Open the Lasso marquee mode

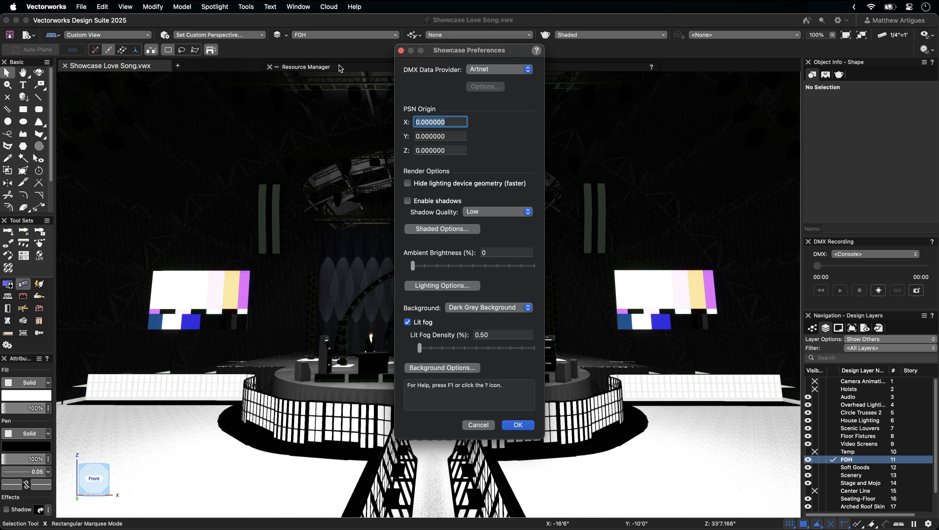[181, 50]
